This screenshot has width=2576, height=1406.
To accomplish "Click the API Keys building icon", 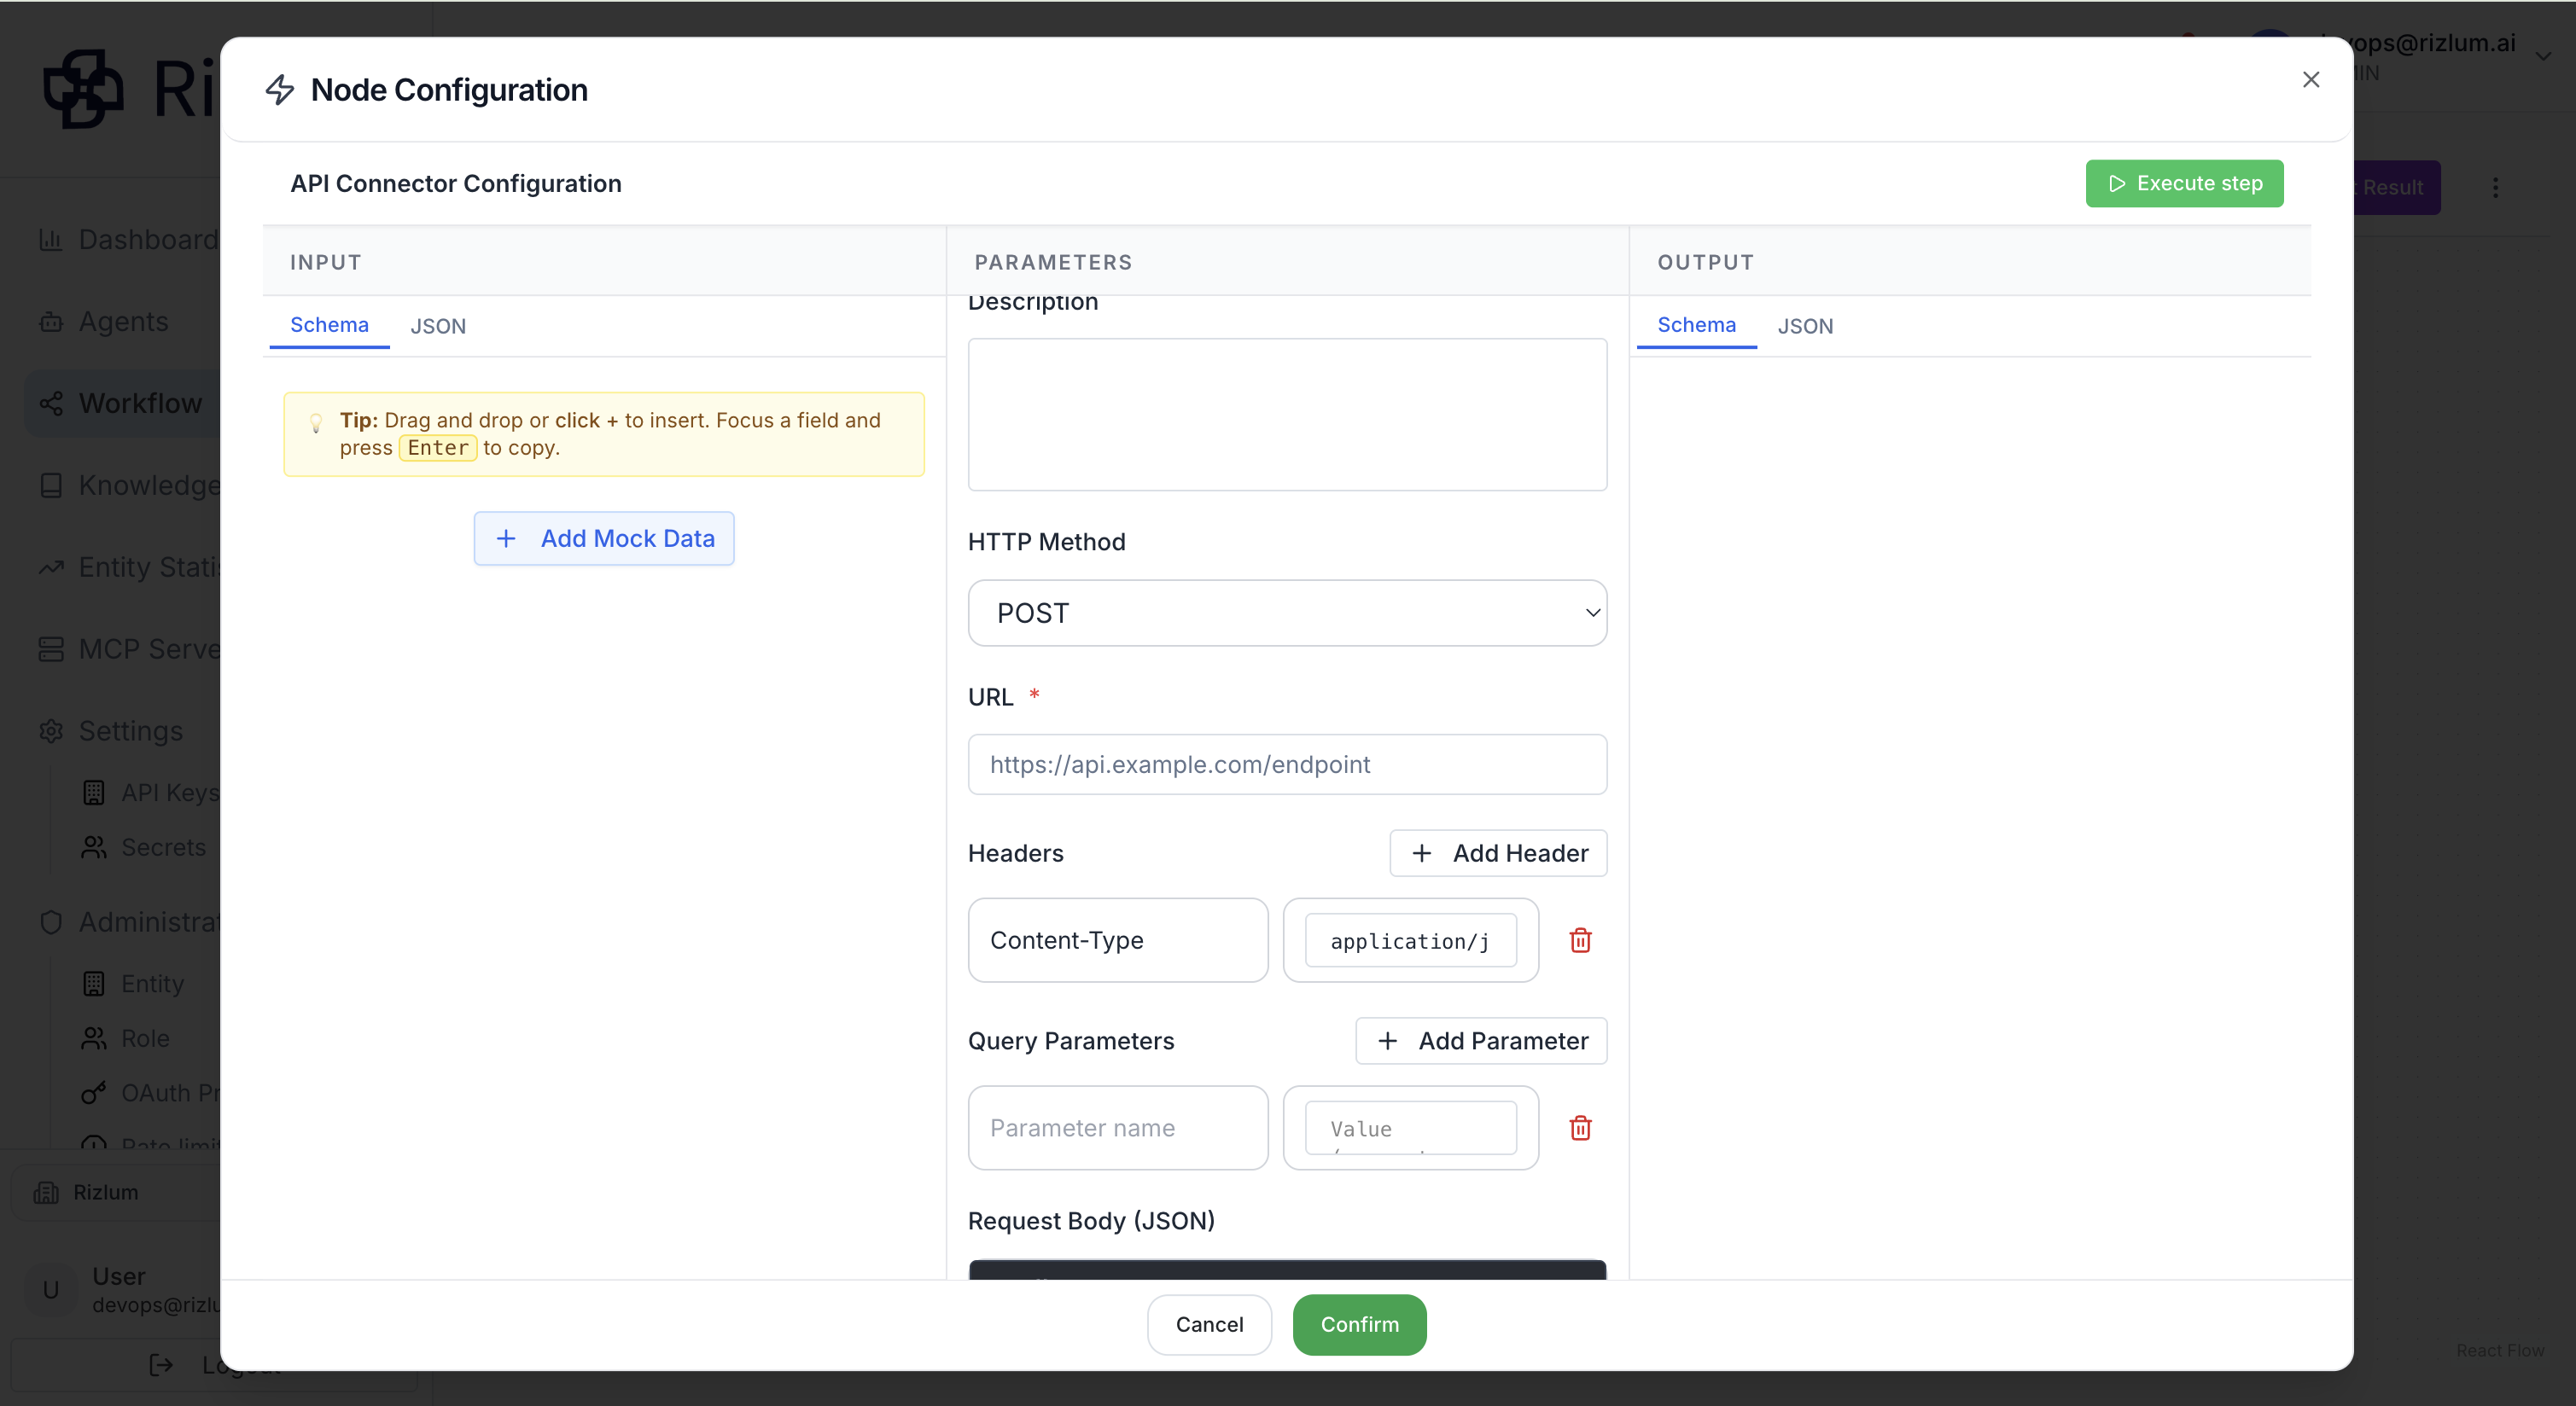I will [x=94, y=793].
